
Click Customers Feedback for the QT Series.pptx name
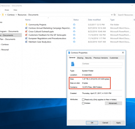[47, 35]
